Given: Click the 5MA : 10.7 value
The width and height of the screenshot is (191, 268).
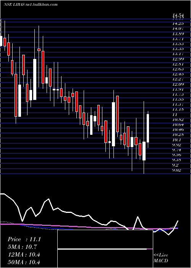Looking at the screenshot, I should pyautogui.click(x=22, y=247).
